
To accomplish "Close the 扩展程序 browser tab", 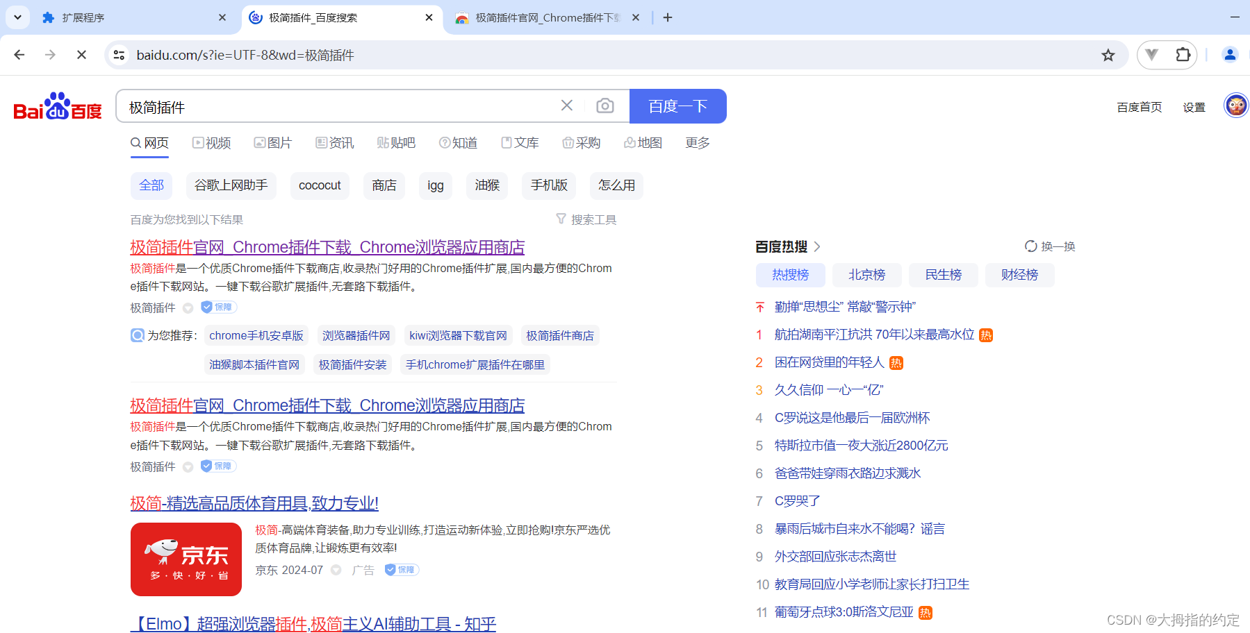I will (222, 17).
